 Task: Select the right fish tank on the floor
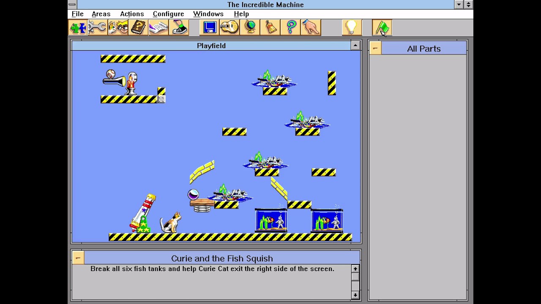(327, 220)
